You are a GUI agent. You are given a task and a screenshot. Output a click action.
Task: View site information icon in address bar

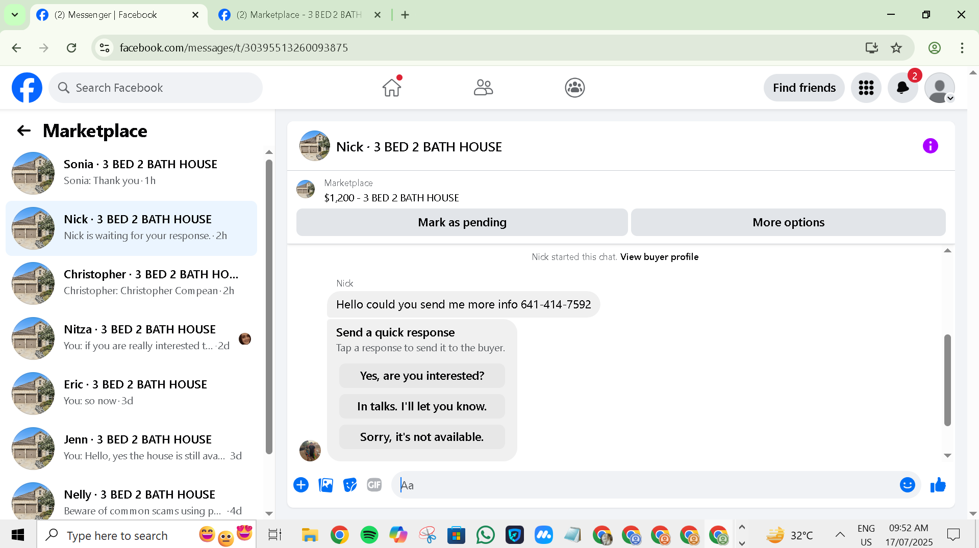click(x=105, y=48)
